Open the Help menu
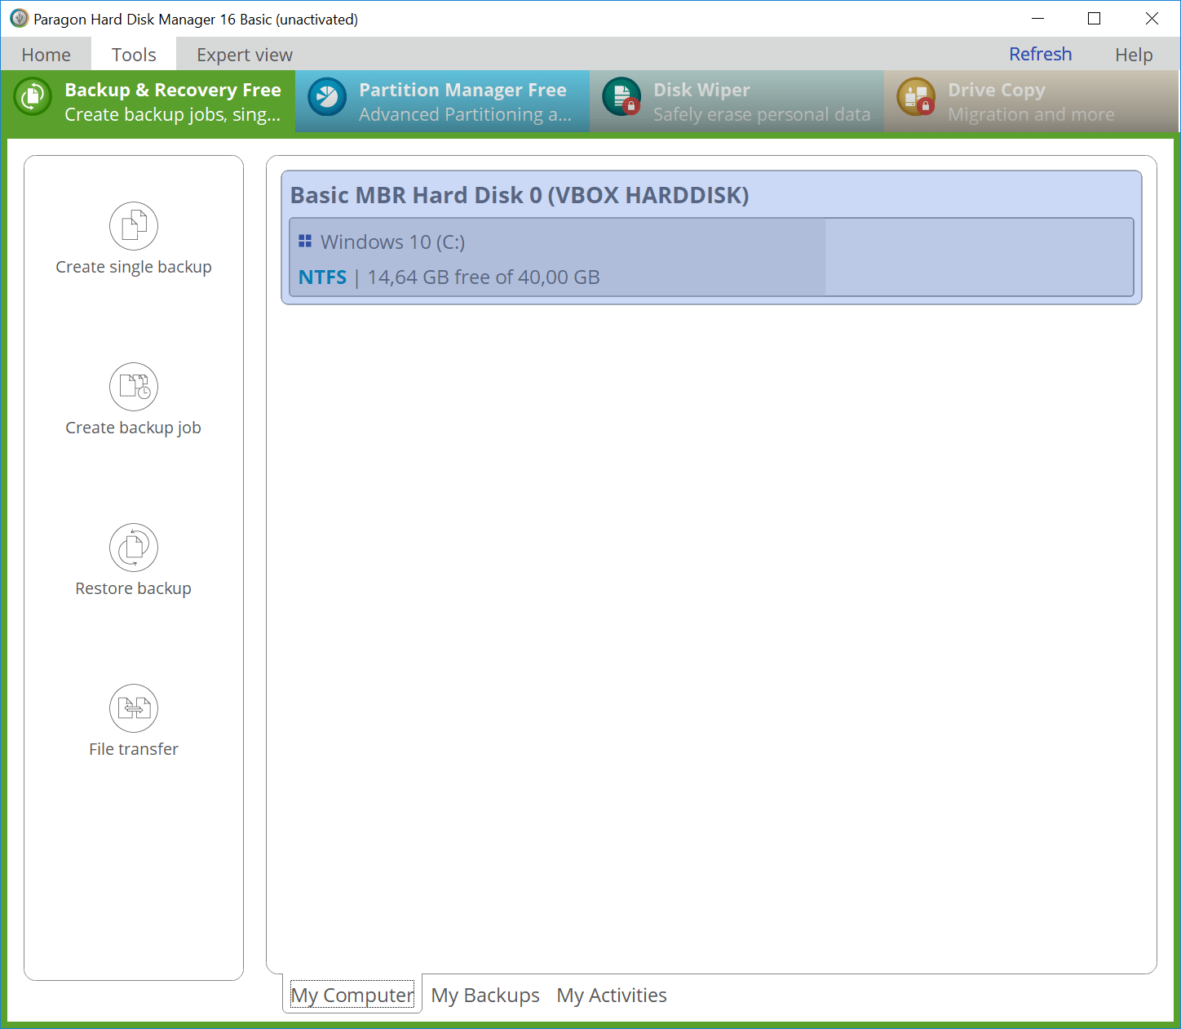 [x=1134, y=55]
